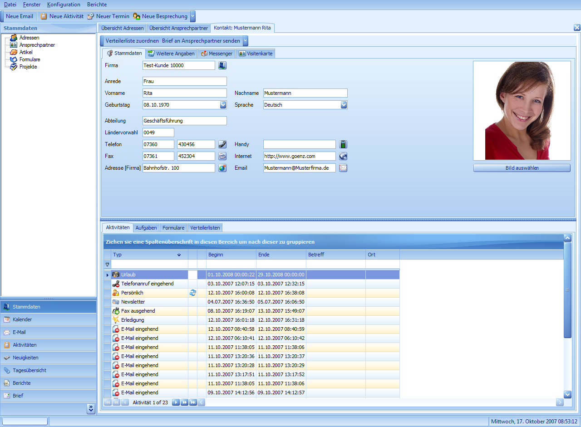Click the Bild auswählen button
Viewport: 581px width, 427px height.
coord(522,168)
